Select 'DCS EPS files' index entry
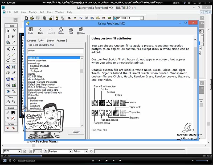The width and height of the screenshot is (213, 165). (x=35, y=77)
